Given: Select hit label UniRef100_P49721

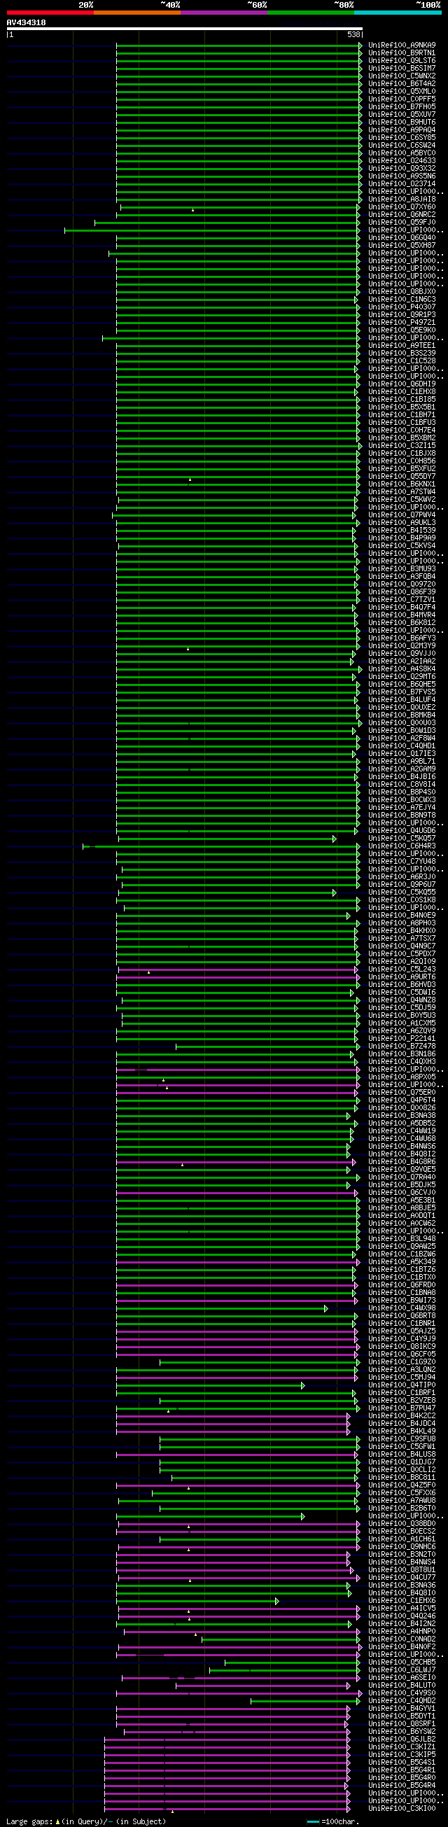Looking at the screenshot, I should tap(402, 323).
